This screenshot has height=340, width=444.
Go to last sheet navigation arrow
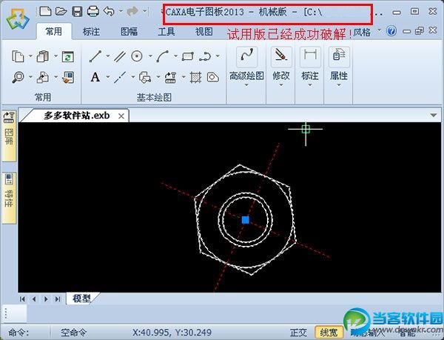click(x=58, y=299)
